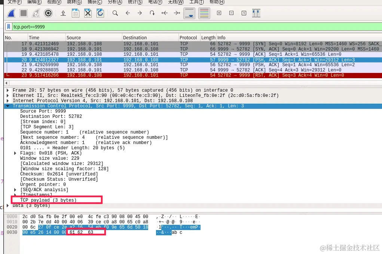Start capture with the shark fin icon
Image resolution: width=382 pixels, height=254 pixels.
coord(11,13)
